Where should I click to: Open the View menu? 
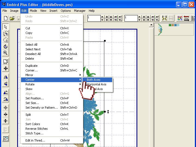tap(43, 11)
